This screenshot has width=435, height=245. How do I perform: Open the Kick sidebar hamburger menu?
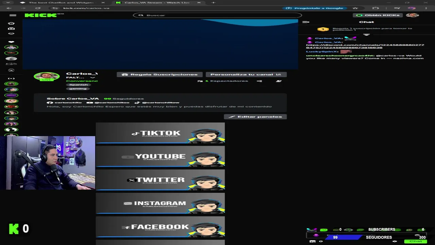tap(13, 15)
